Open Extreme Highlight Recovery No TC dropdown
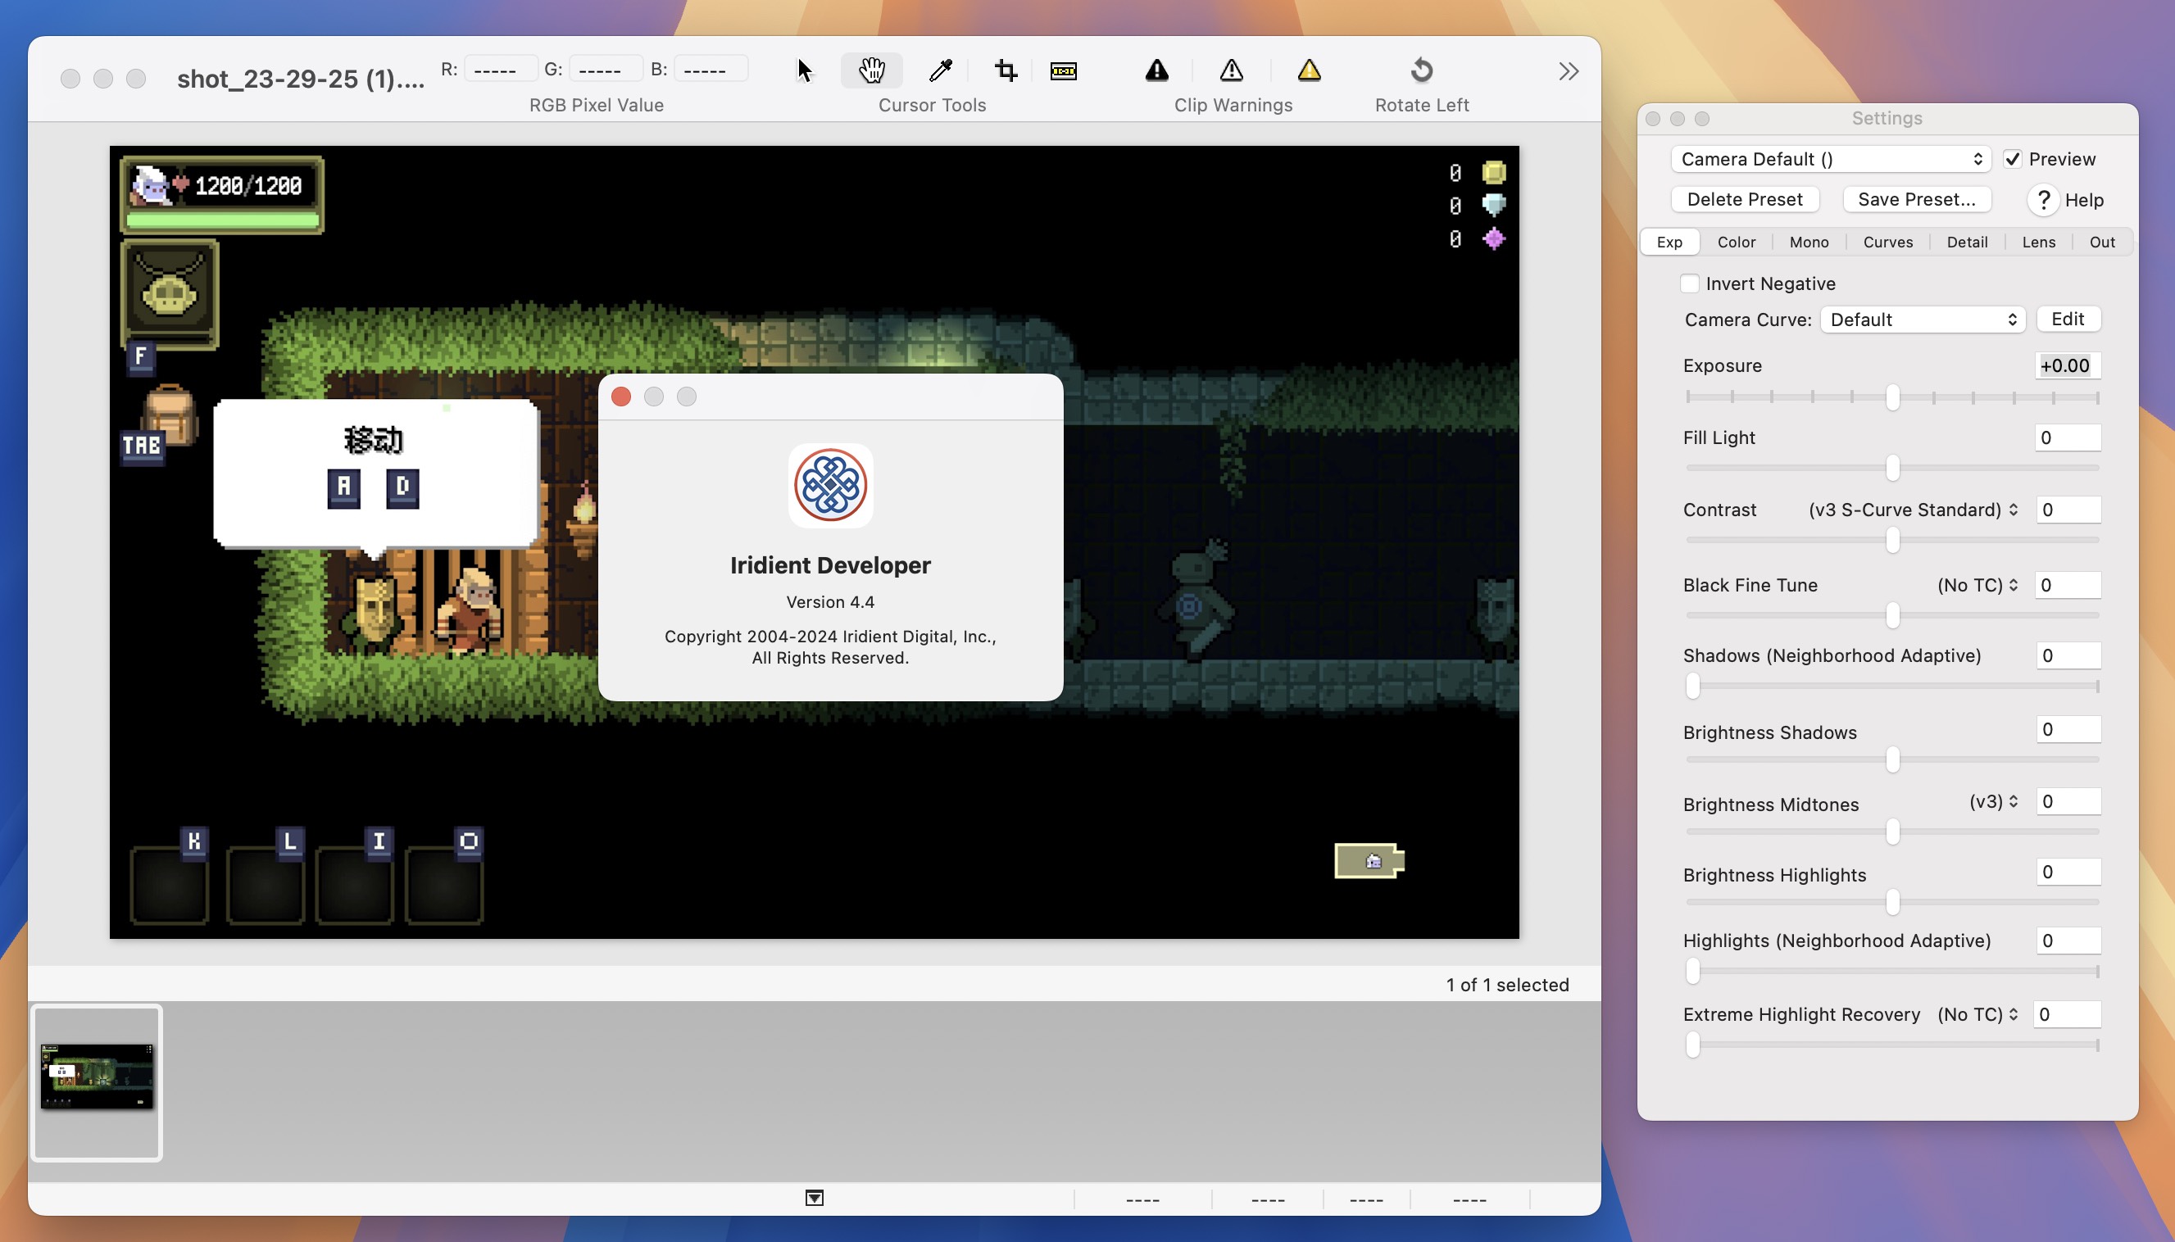This screenshot has width=2175, height=1242. coord(1977,1014)
